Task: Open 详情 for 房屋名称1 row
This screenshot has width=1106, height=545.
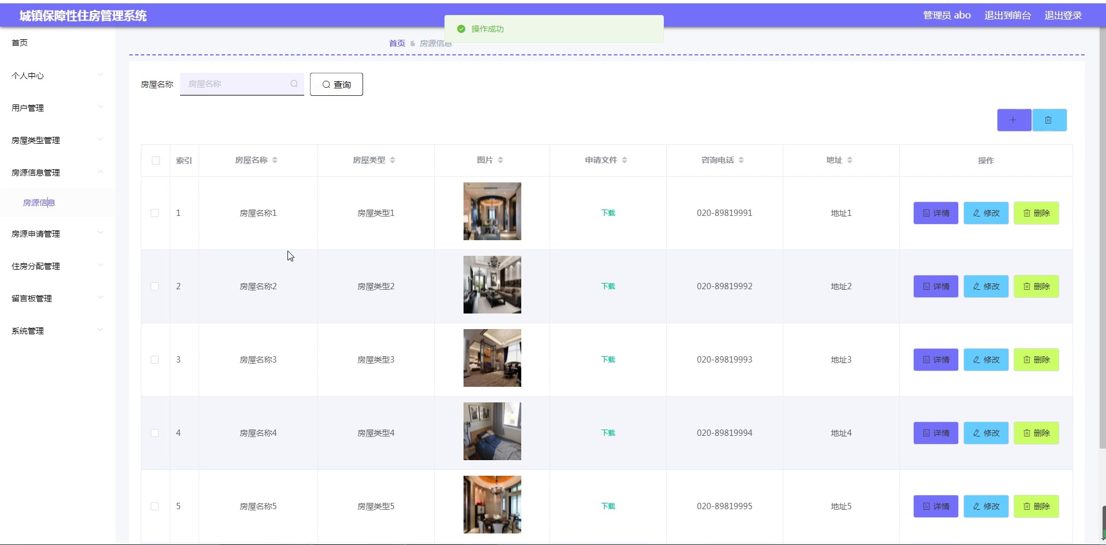Action: pos(936,213)
